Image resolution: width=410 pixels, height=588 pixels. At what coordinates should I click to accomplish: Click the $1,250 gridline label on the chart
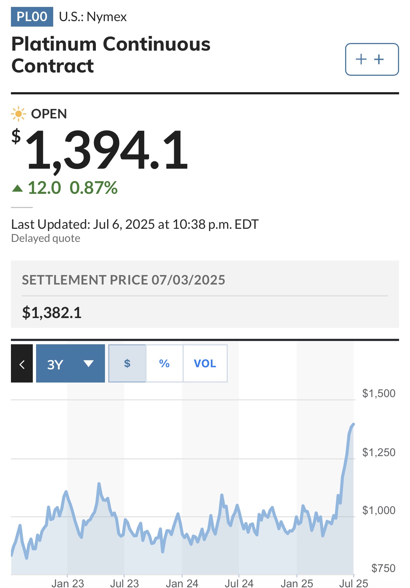[x=379, y=452]
